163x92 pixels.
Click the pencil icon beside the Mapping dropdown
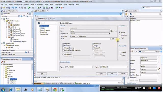click(159, 69)
